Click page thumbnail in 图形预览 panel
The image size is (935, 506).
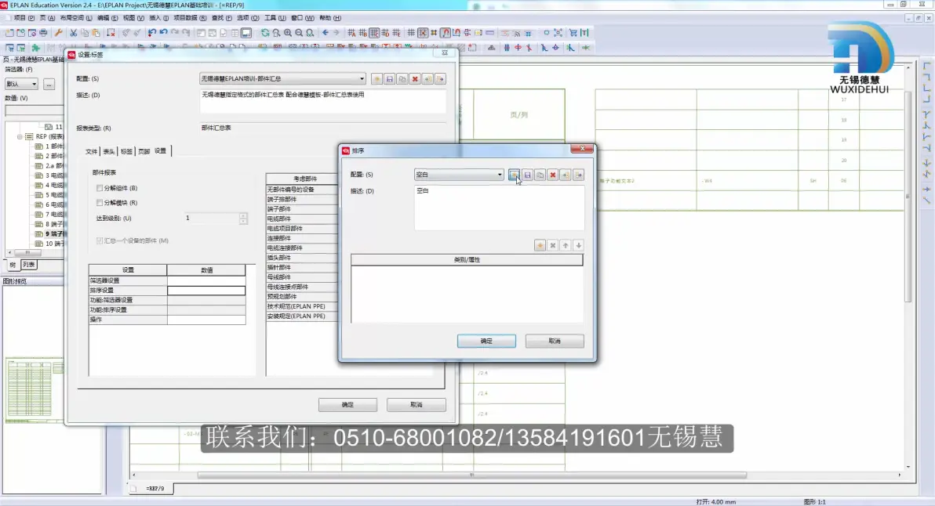pos(34,390)
